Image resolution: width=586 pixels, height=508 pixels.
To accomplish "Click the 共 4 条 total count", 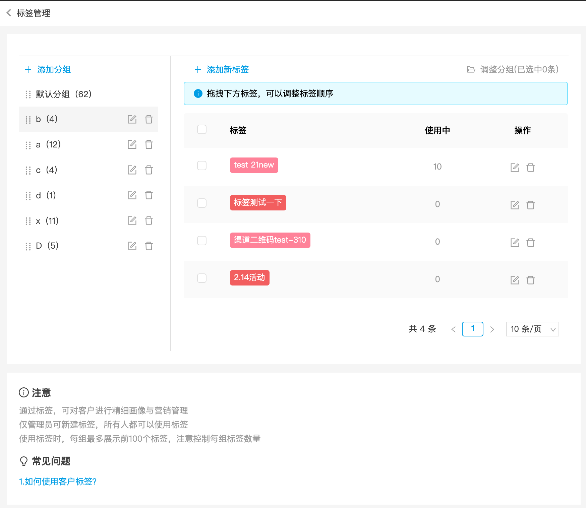I will [x=422, y=329].
